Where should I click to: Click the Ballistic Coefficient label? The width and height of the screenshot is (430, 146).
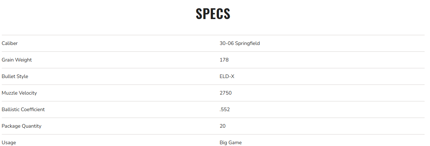click(x=23, y=110)
